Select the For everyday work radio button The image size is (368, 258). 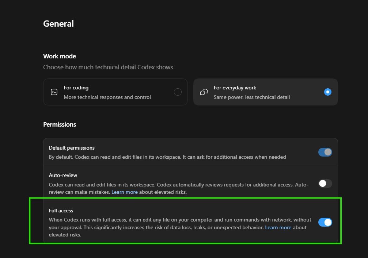click(x=328, y=92)
